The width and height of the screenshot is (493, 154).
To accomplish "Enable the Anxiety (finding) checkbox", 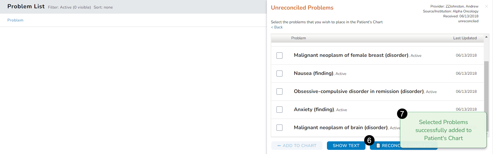I will pos(279,110).
